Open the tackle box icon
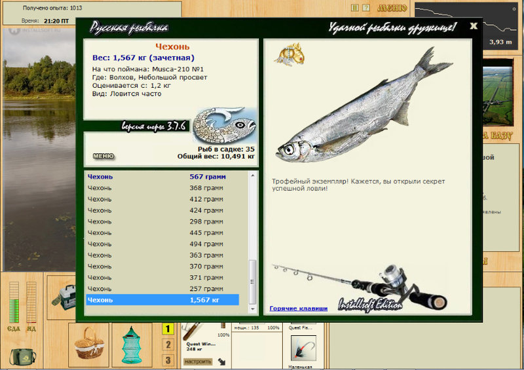524x370 pixels. click(64, 297)
